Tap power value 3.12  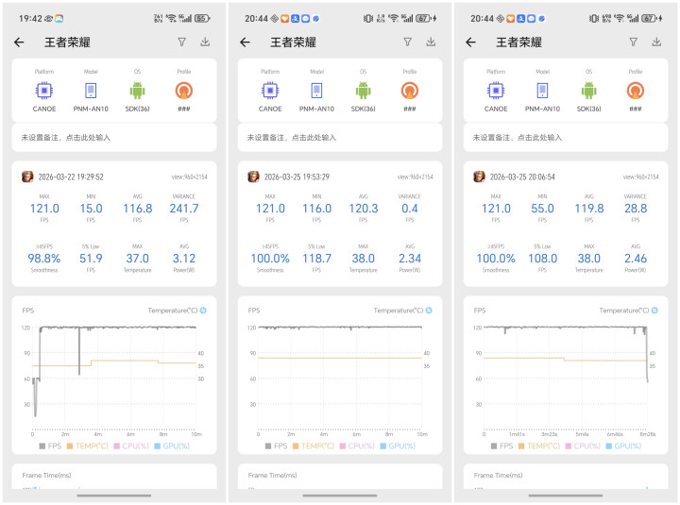pyautogui.click(x=184, y=259)
